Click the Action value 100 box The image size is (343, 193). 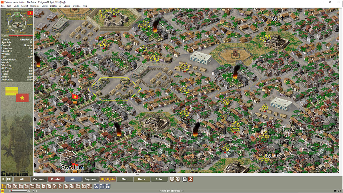click(x=25, y=19)
